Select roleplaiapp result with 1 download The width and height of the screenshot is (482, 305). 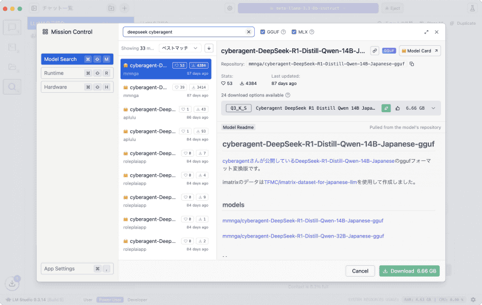coord(166,223)
